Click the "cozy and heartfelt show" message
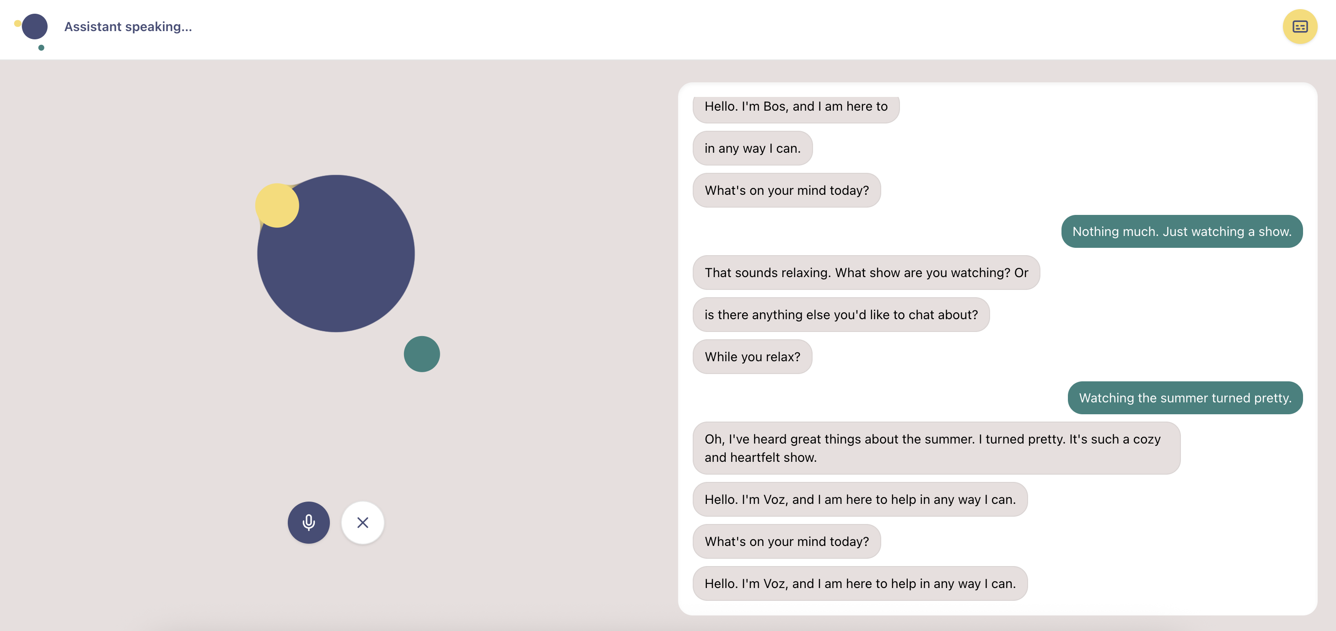The width and height of the screenshot is (1336, 631). [936, 448]
